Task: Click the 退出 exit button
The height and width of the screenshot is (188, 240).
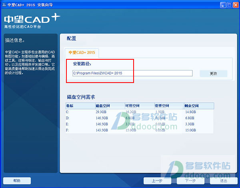Action: [x=224, y=181]
